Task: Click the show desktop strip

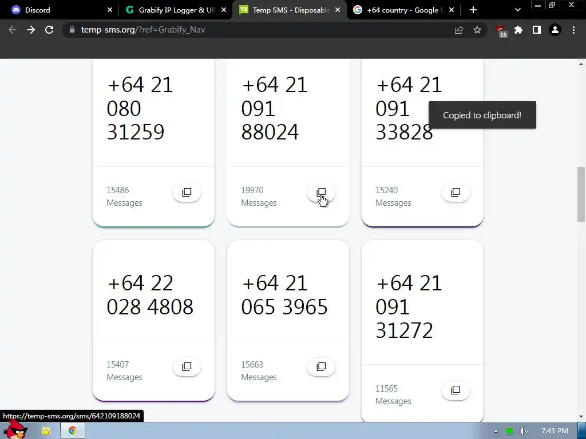Action: (x=582, y=431)
